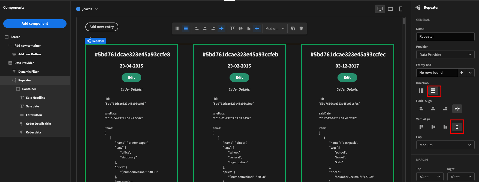The image size is (479, 182).
Task: Select column direction in floating toolbar
Action: [177, 28]
